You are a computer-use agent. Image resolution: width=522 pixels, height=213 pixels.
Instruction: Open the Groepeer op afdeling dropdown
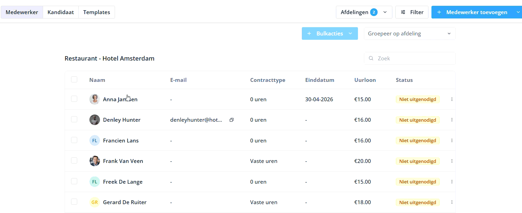409,33
